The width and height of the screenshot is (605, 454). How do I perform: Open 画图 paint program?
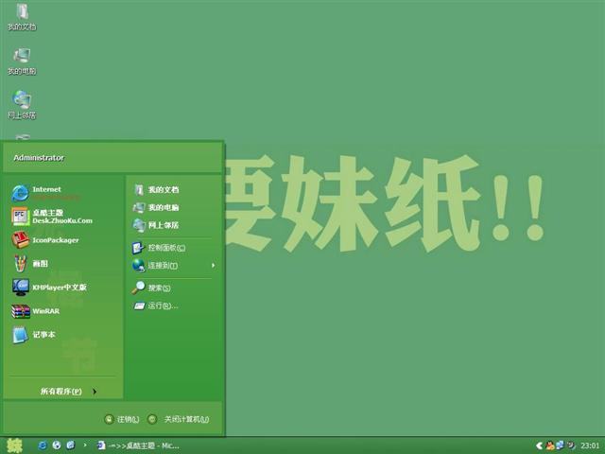pyautogui.click(x=29, y=264)
